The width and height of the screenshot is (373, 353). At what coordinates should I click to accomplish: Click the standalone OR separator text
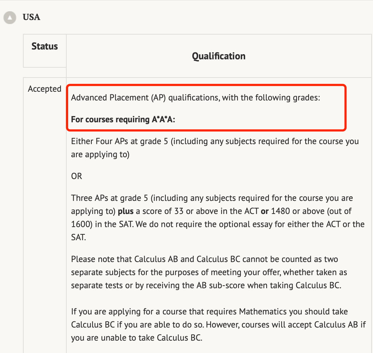[x=76, y=176]
